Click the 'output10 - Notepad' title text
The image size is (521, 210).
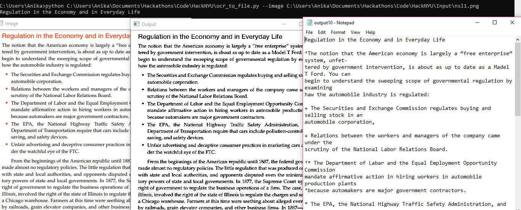pos(334,23)
